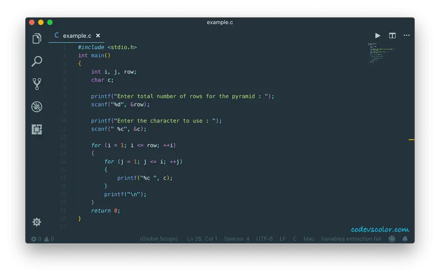Click Ln 25, Col 1 position indicator

(202, 239)
